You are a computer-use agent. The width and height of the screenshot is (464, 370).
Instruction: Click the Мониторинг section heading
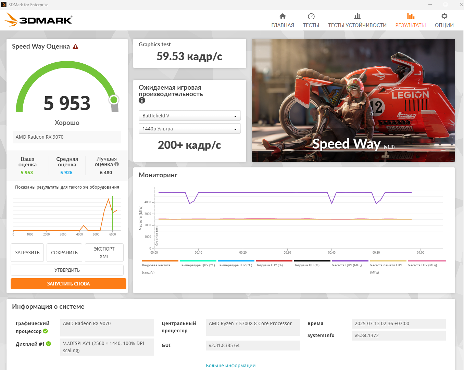[x=158, y=175]
